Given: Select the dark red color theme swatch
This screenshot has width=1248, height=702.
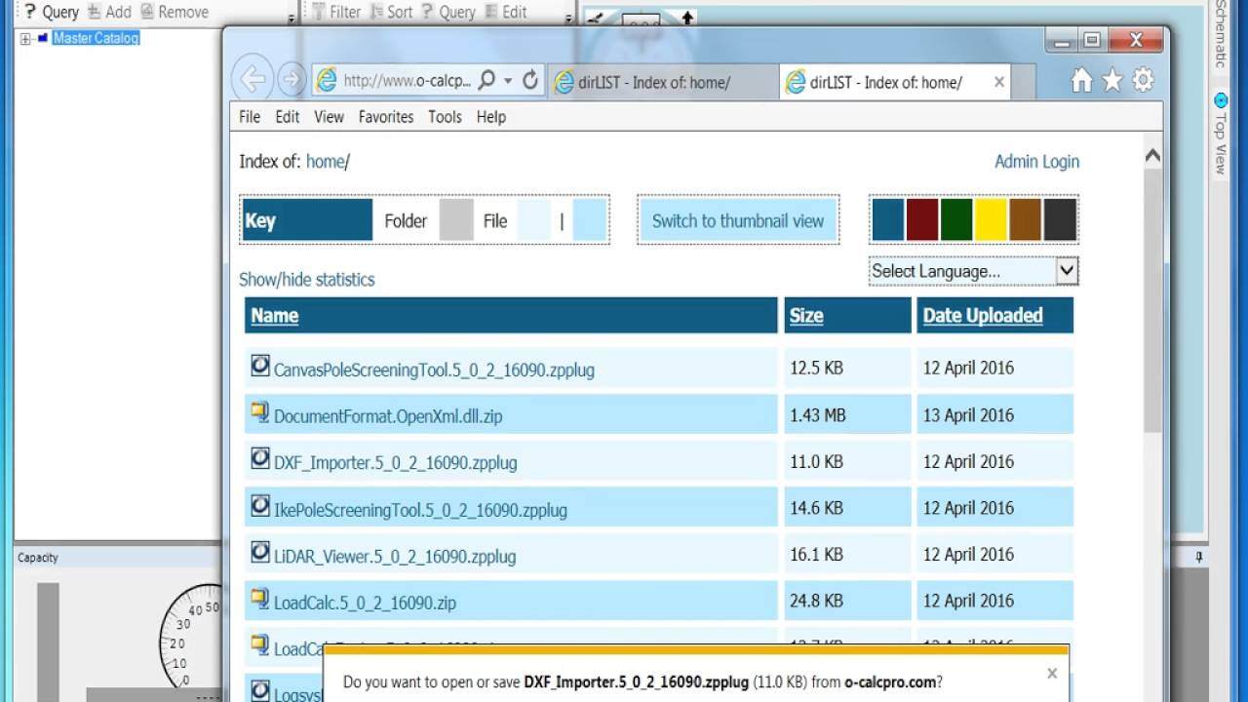Looking at the screenshot, I should point(921,219).
